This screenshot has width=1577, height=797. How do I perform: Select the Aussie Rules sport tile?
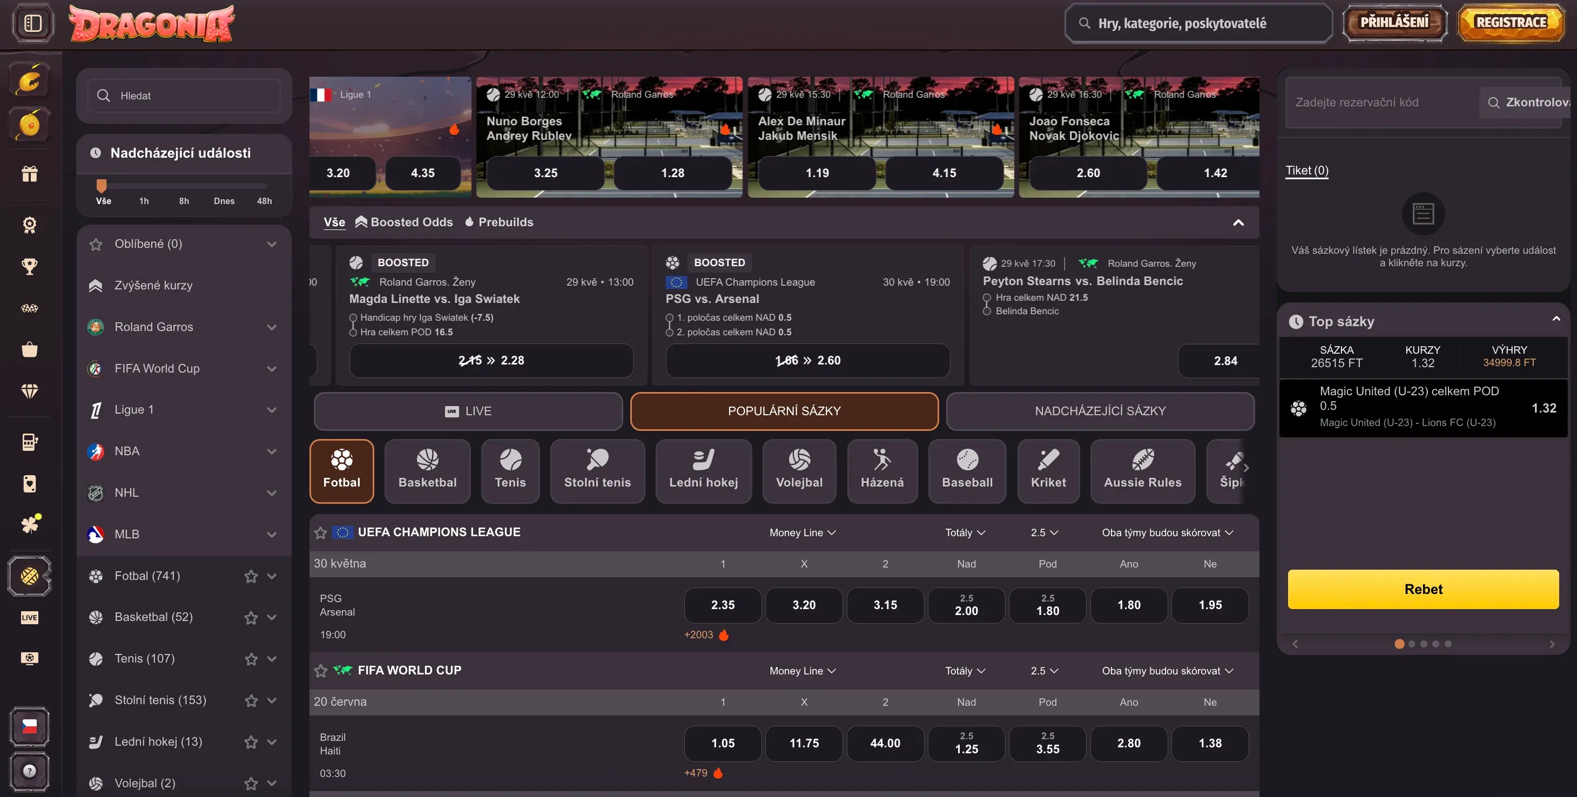coord(1142,471)
